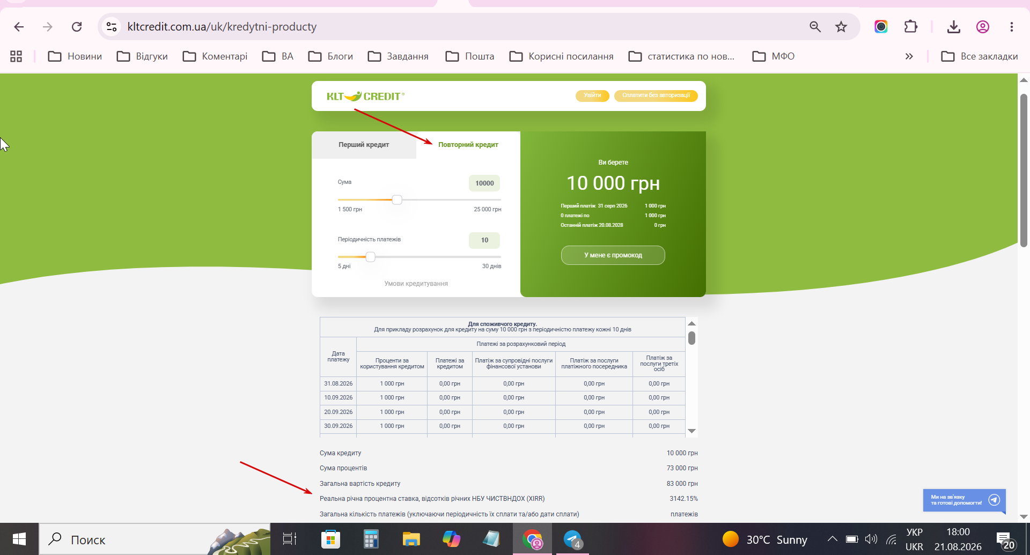The width and height of the screenshot is (1030, 555).
Task: Open Telegram from taskbar
Action: [572, 539]
